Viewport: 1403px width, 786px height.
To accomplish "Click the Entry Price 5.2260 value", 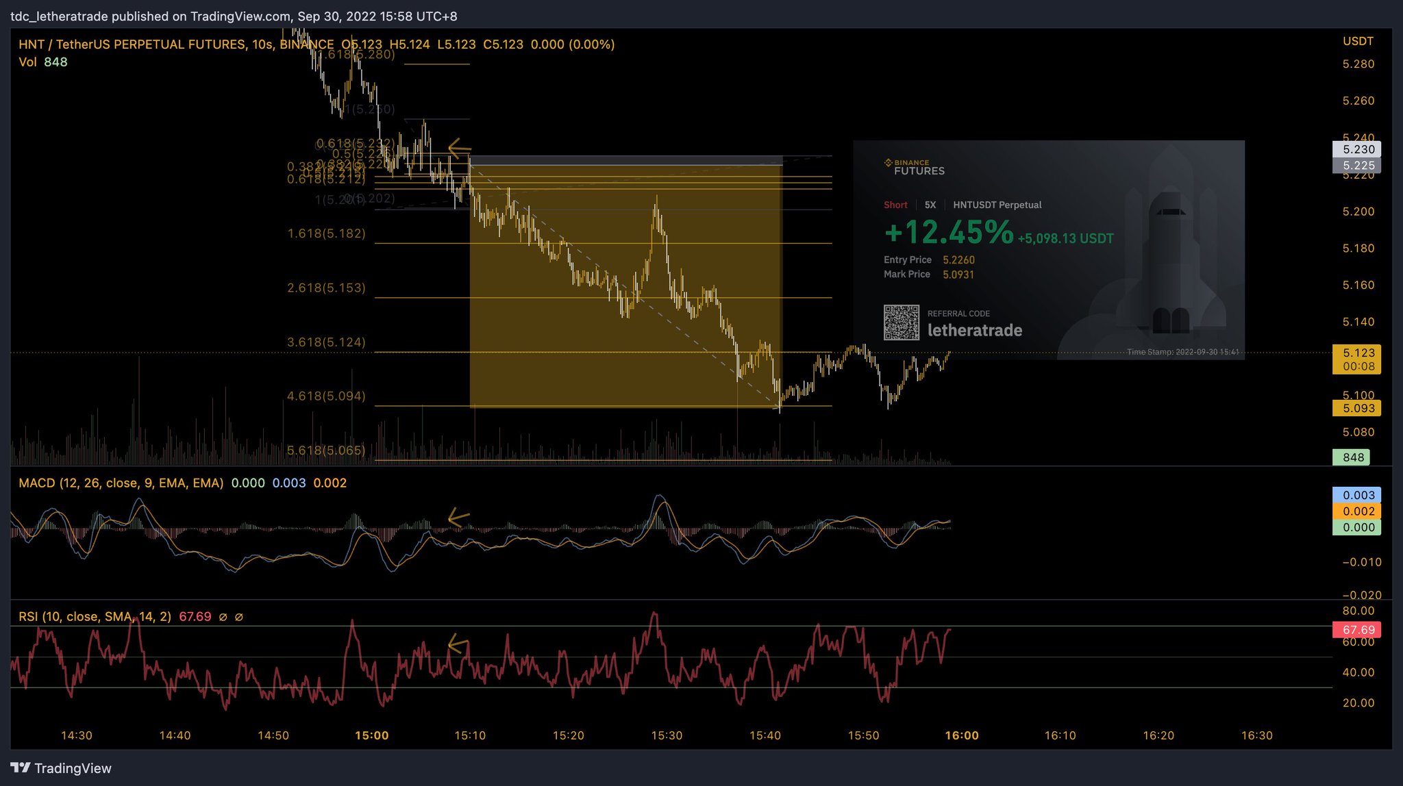I will click(958, 260).
